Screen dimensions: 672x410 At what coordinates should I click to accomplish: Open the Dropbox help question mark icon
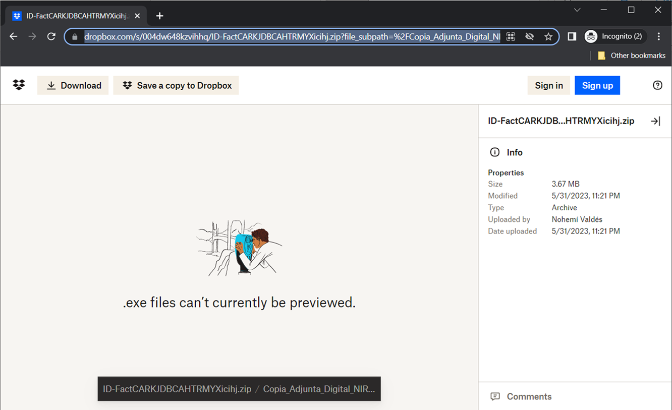pyautogui.click(x=657, y=85)
